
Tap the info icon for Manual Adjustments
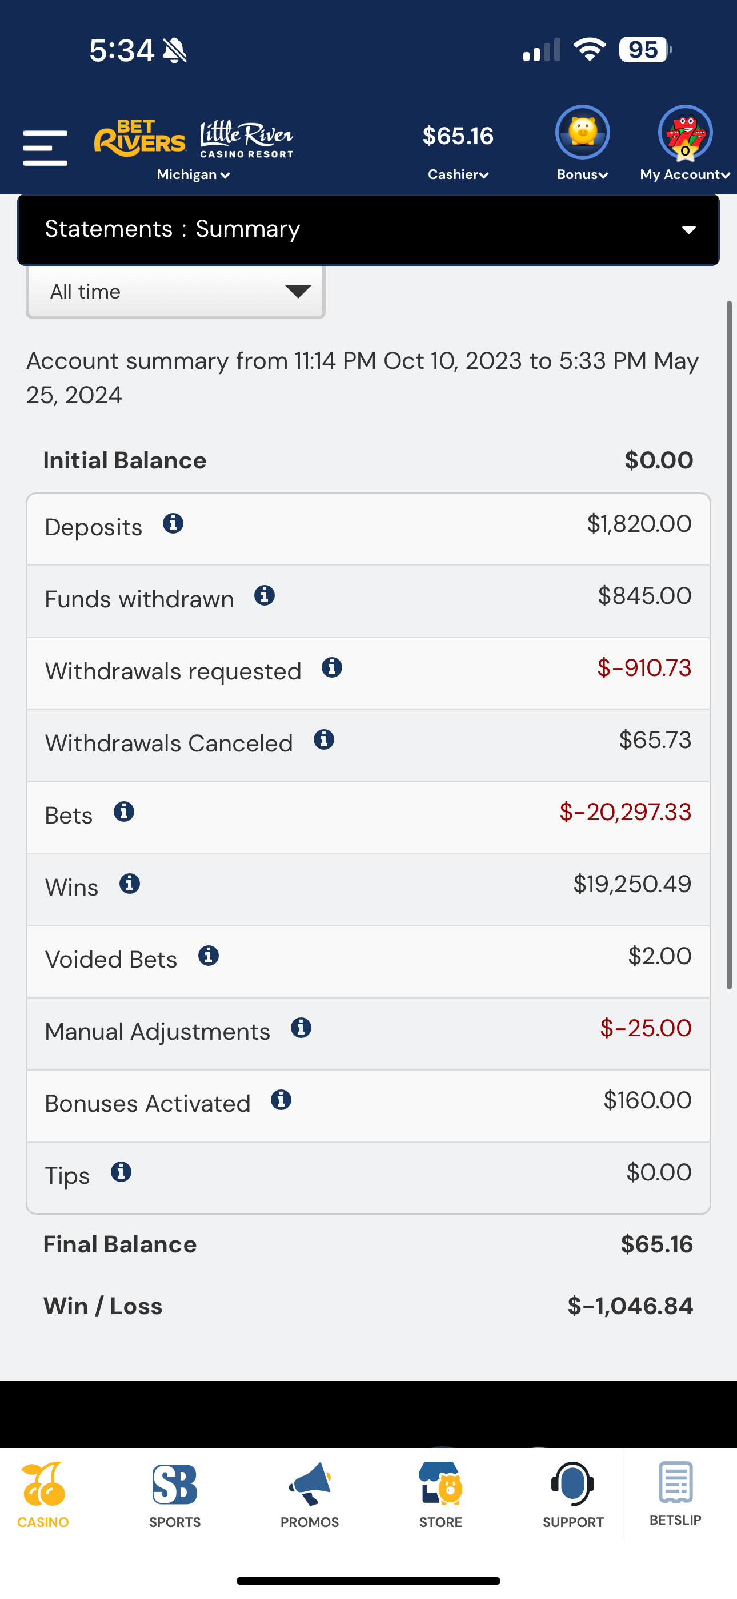point(301,1028)
